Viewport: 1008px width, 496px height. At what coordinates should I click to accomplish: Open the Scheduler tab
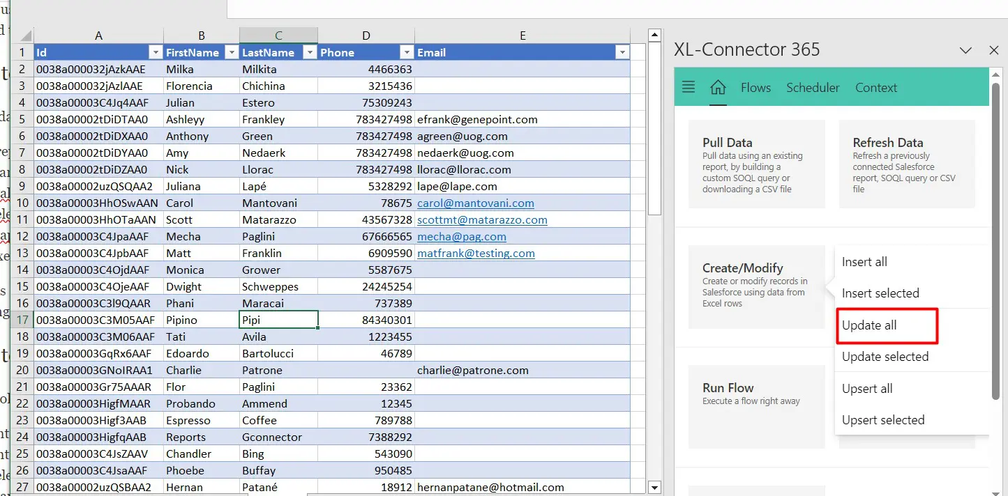[x=813, y=88]
